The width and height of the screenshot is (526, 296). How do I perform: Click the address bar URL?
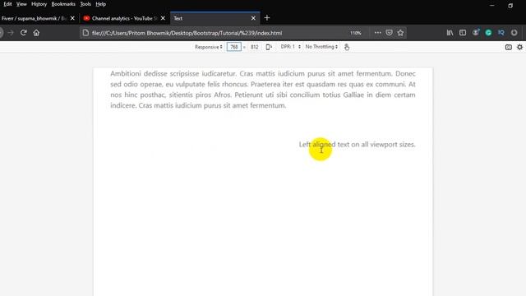click(187, 33)
